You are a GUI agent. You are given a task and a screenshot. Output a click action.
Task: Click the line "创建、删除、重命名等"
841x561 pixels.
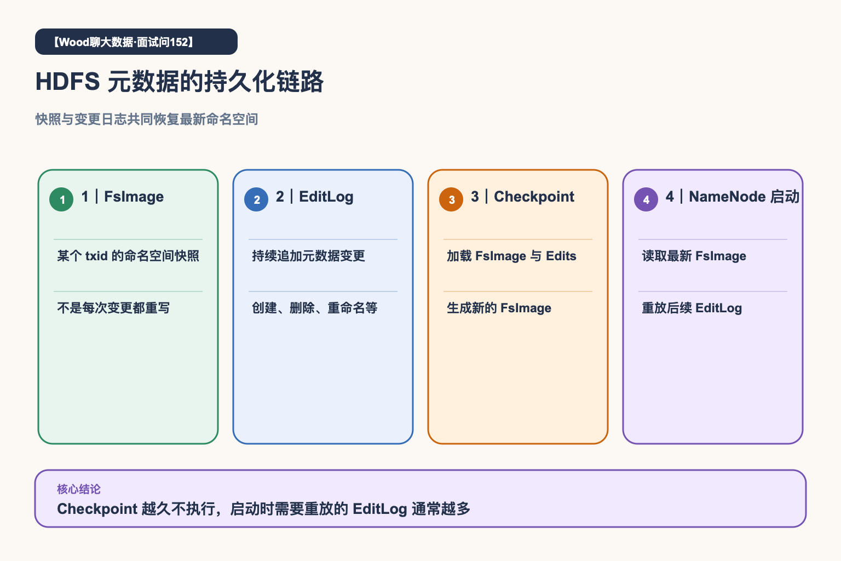(315, 308)
